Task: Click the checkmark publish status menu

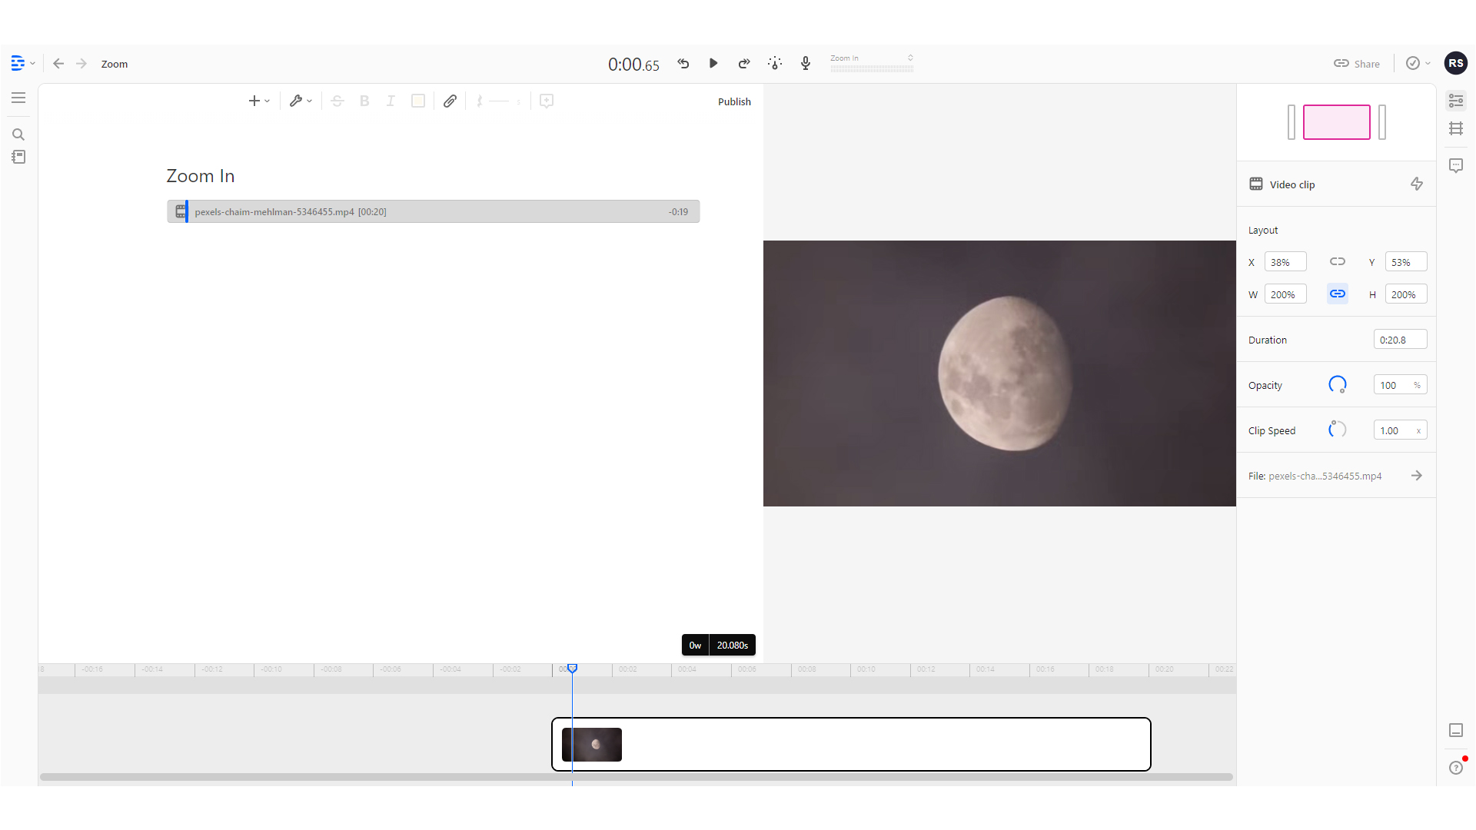Action: click(1416, 63)
